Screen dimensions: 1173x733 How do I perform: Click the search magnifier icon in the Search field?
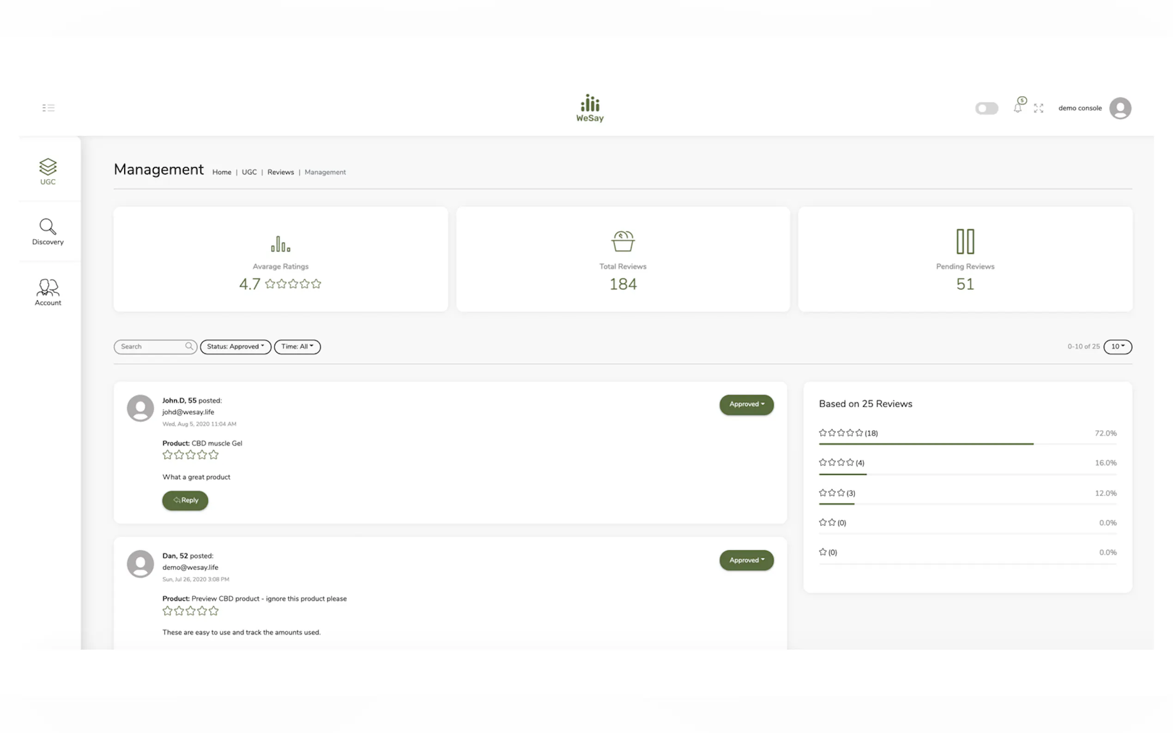click(189, 346)
